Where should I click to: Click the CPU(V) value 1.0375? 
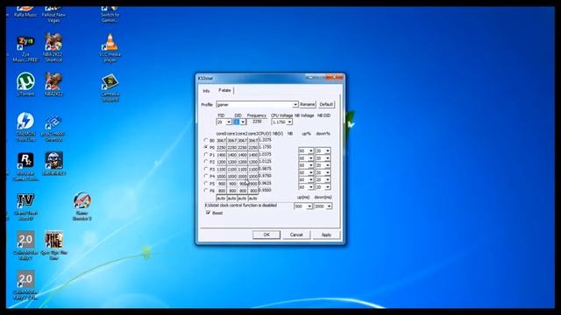pos(265,154)
